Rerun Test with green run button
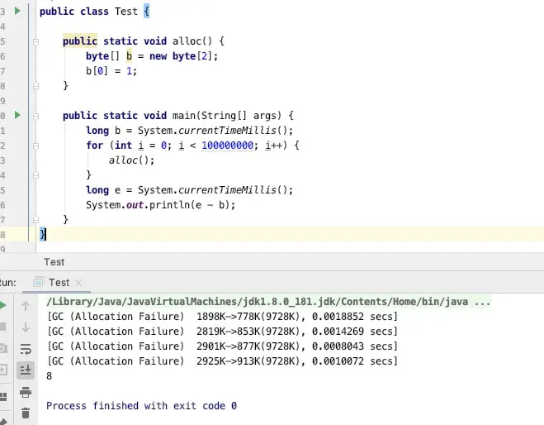The height and width of the screenshot is (425, 544). 2,305
